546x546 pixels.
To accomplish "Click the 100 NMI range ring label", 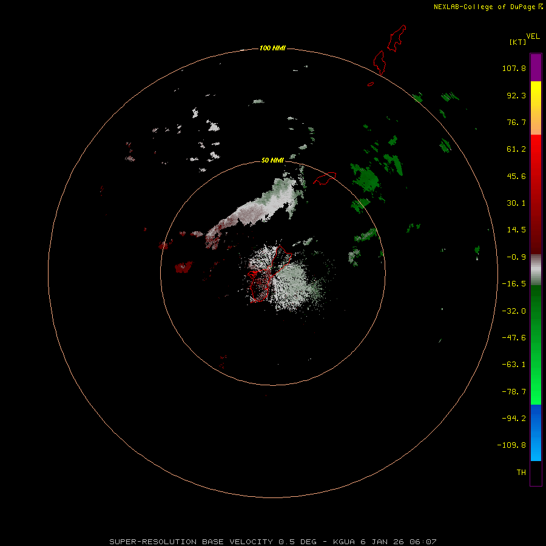I will coord(272,48).
